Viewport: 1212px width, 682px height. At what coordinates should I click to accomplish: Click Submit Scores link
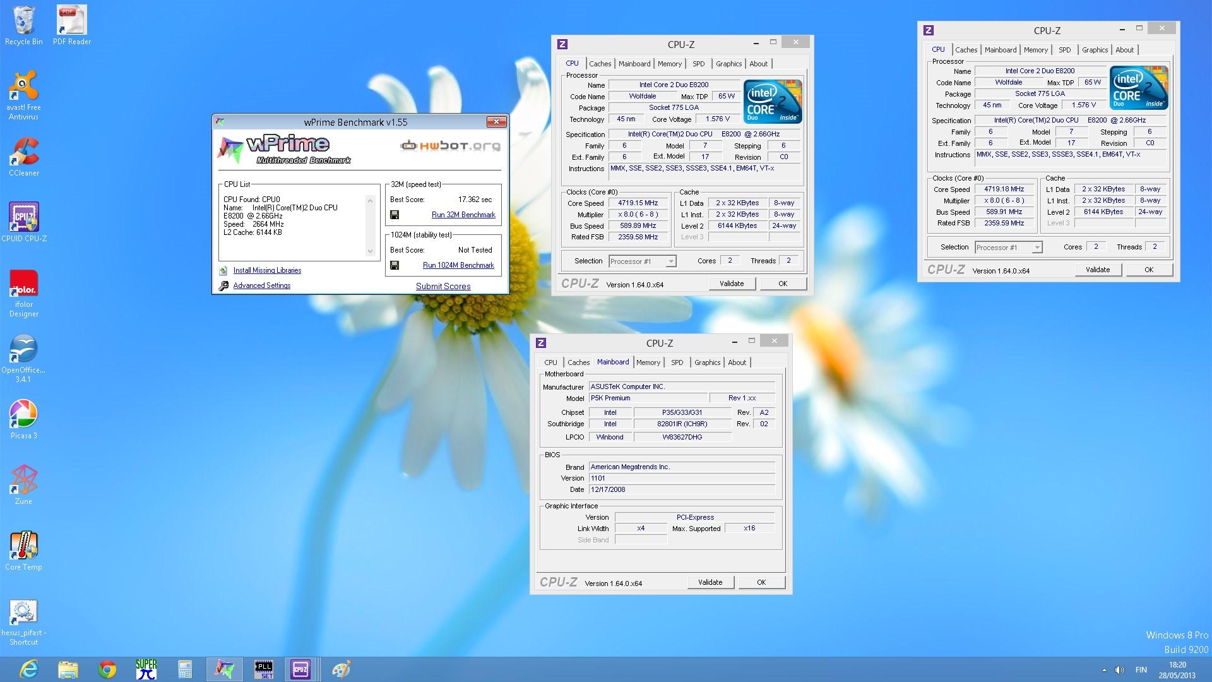[x=443, y=286]
